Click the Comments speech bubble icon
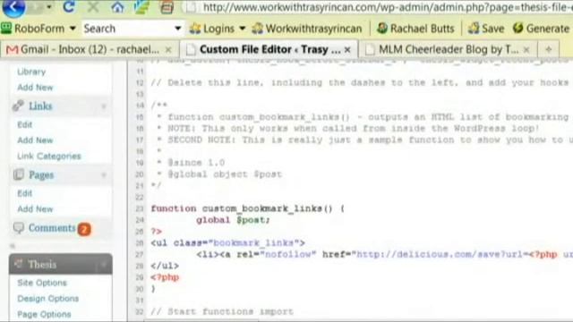This screenshot has height=322, width=573. [x=18, y=228]
